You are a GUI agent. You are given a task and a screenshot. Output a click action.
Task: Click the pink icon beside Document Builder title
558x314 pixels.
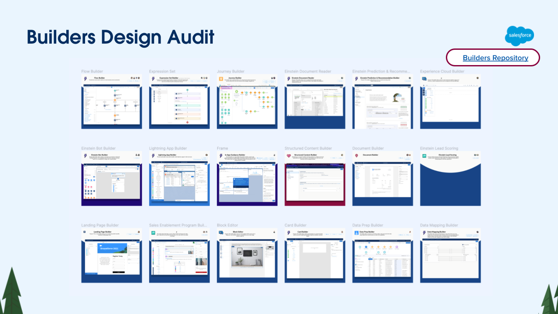356,155
